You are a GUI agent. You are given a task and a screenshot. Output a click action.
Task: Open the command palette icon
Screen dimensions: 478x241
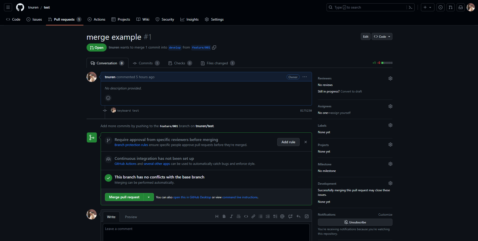411,7
